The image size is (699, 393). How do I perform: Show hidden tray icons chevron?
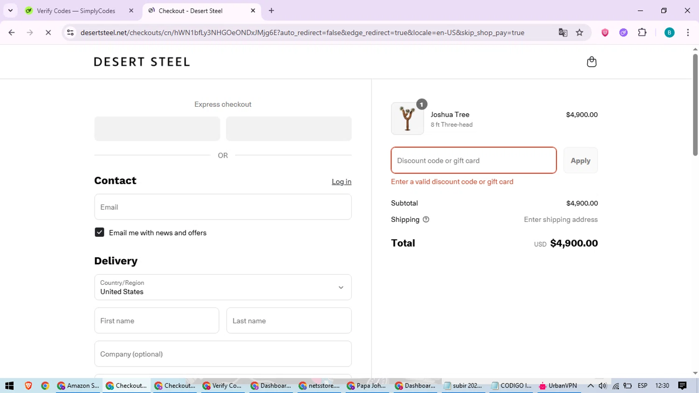(590, 386)
